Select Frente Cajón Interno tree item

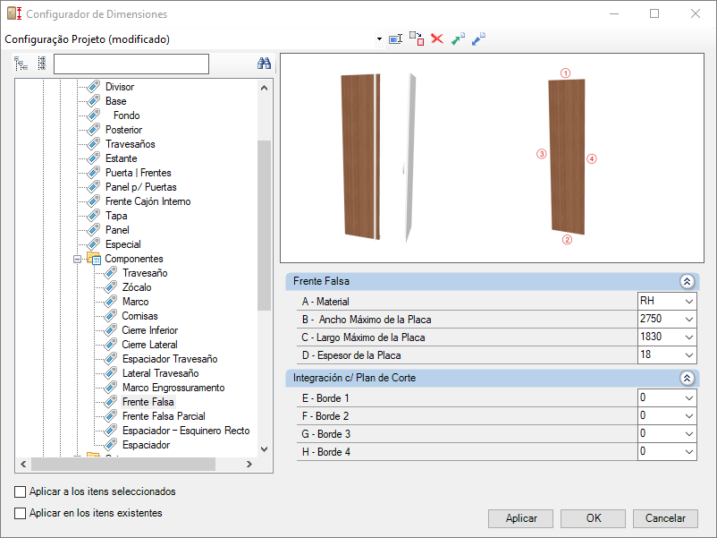(148, 201)
